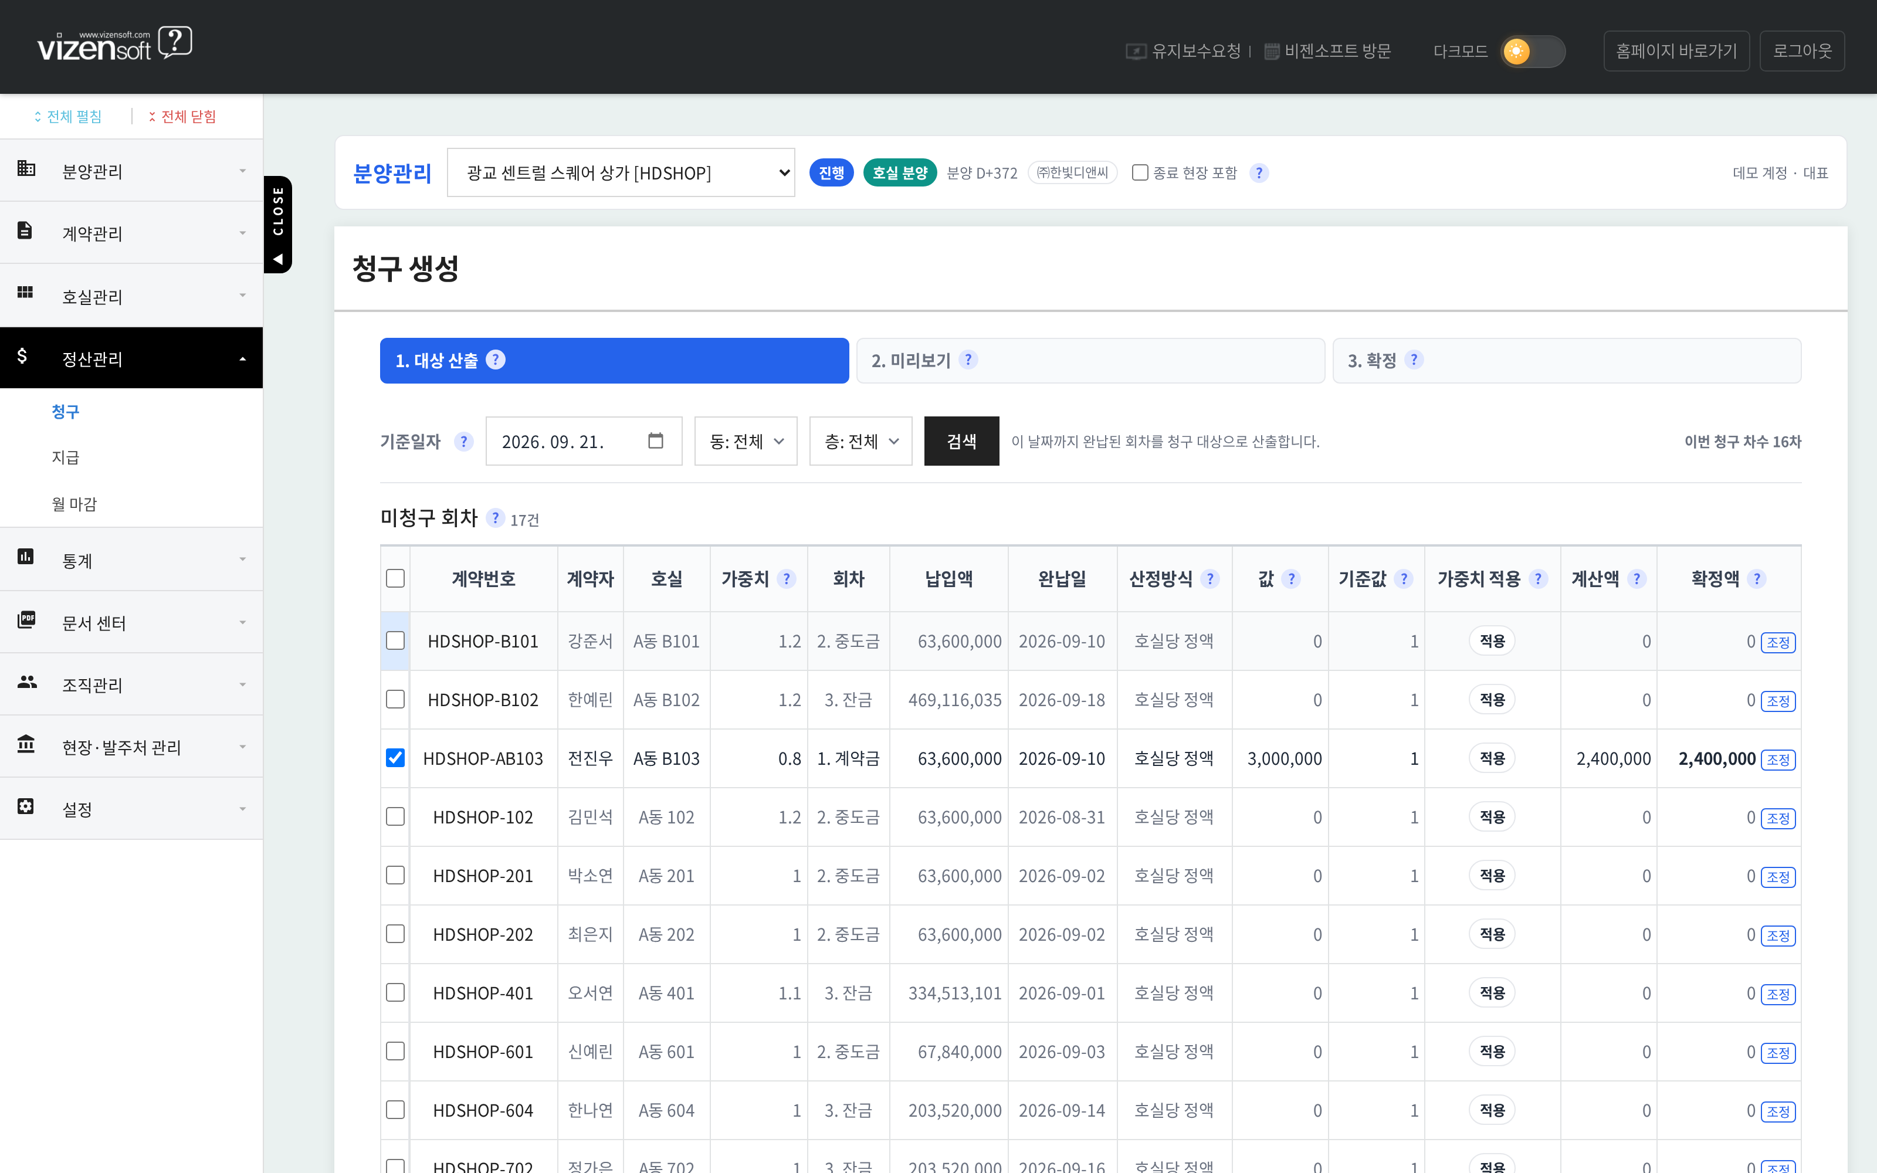The image size is (1877, 1173).
Task: Uncheck the HDSHOP-AB103 row checkbox
Action: click(395, 757)
